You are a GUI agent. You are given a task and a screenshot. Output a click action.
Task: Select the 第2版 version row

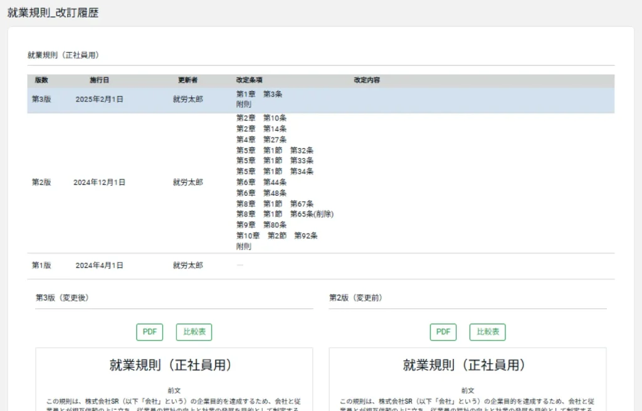tap(41, 183)
